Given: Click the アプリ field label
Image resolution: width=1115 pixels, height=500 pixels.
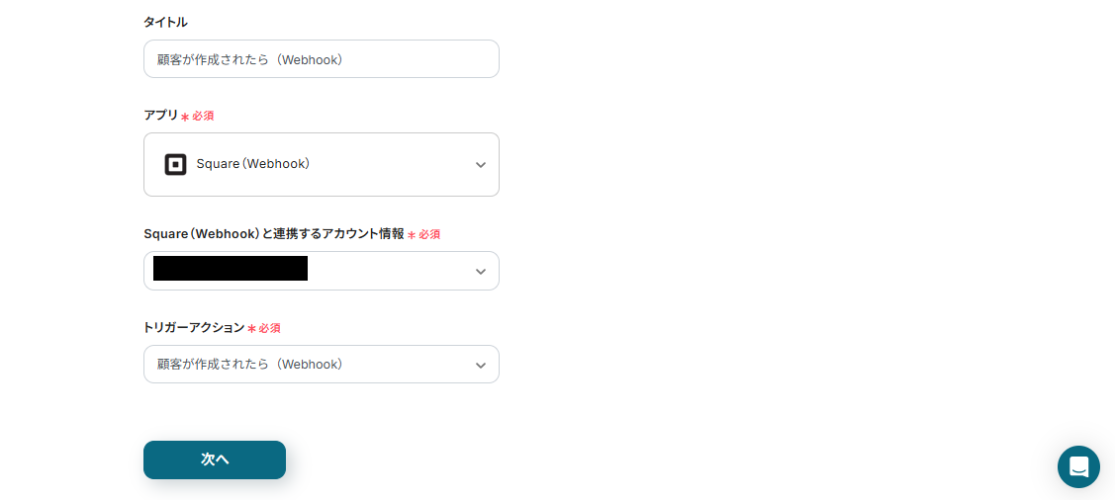Looking at the screenshot, I should coord(160,115).
